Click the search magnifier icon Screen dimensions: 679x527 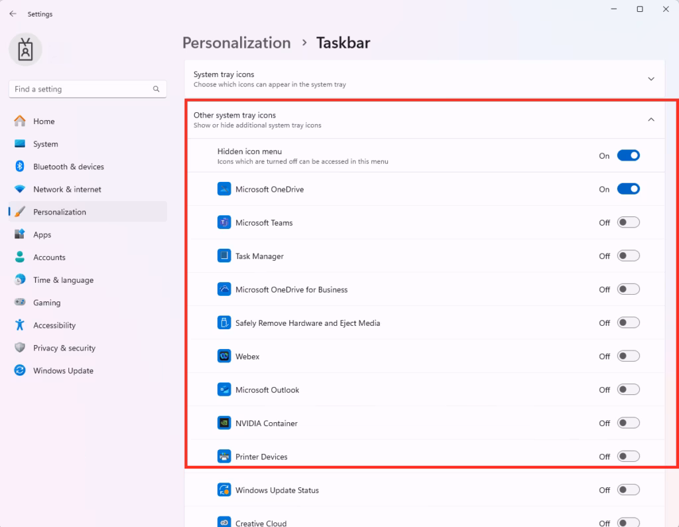(x=156, y=89)
